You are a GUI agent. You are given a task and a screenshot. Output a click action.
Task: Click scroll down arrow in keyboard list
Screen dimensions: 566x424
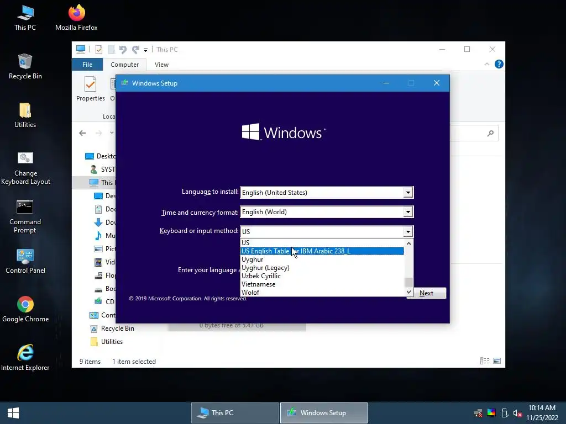point(408,292)
